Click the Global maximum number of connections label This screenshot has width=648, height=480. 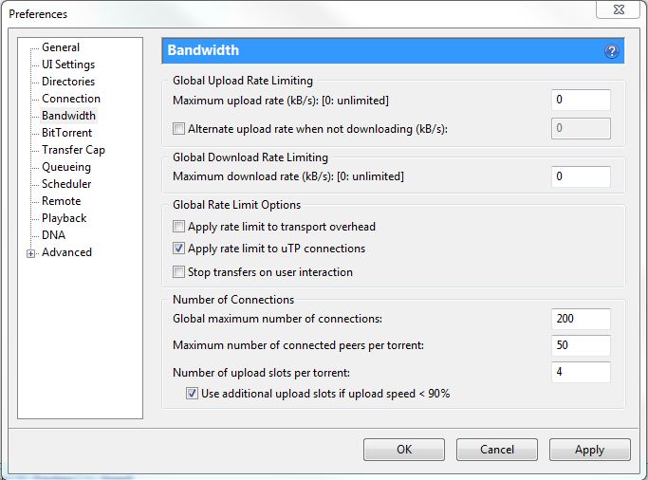[x=277, y=319]
